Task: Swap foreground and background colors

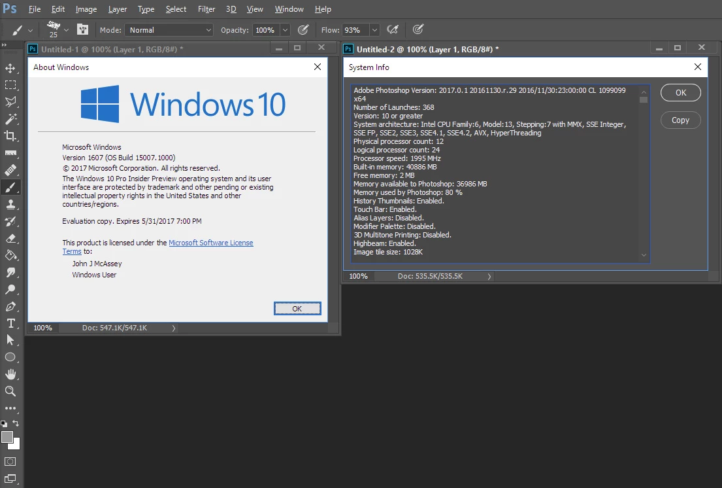Action: tap(16, 423)
